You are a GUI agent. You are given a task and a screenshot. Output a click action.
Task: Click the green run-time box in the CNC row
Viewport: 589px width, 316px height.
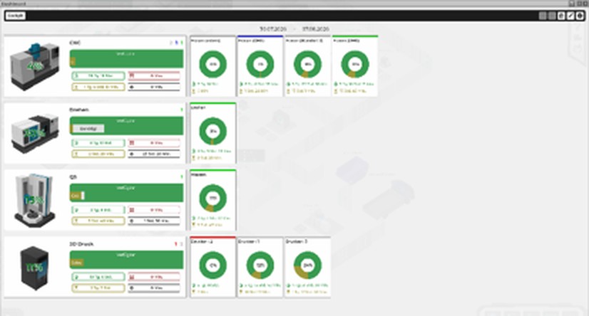(x=98, y=75)
